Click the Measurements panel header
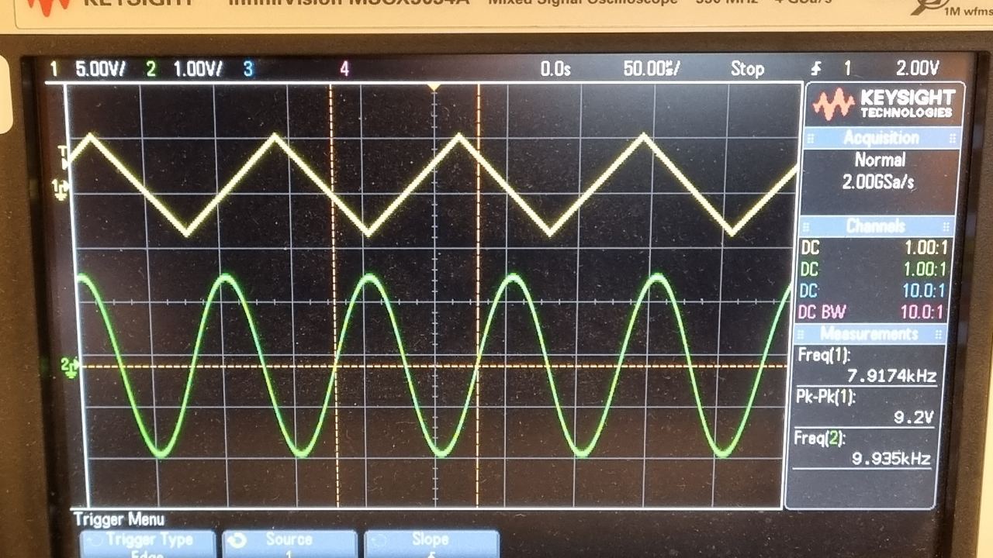993x558 pixels. (870, 334)
